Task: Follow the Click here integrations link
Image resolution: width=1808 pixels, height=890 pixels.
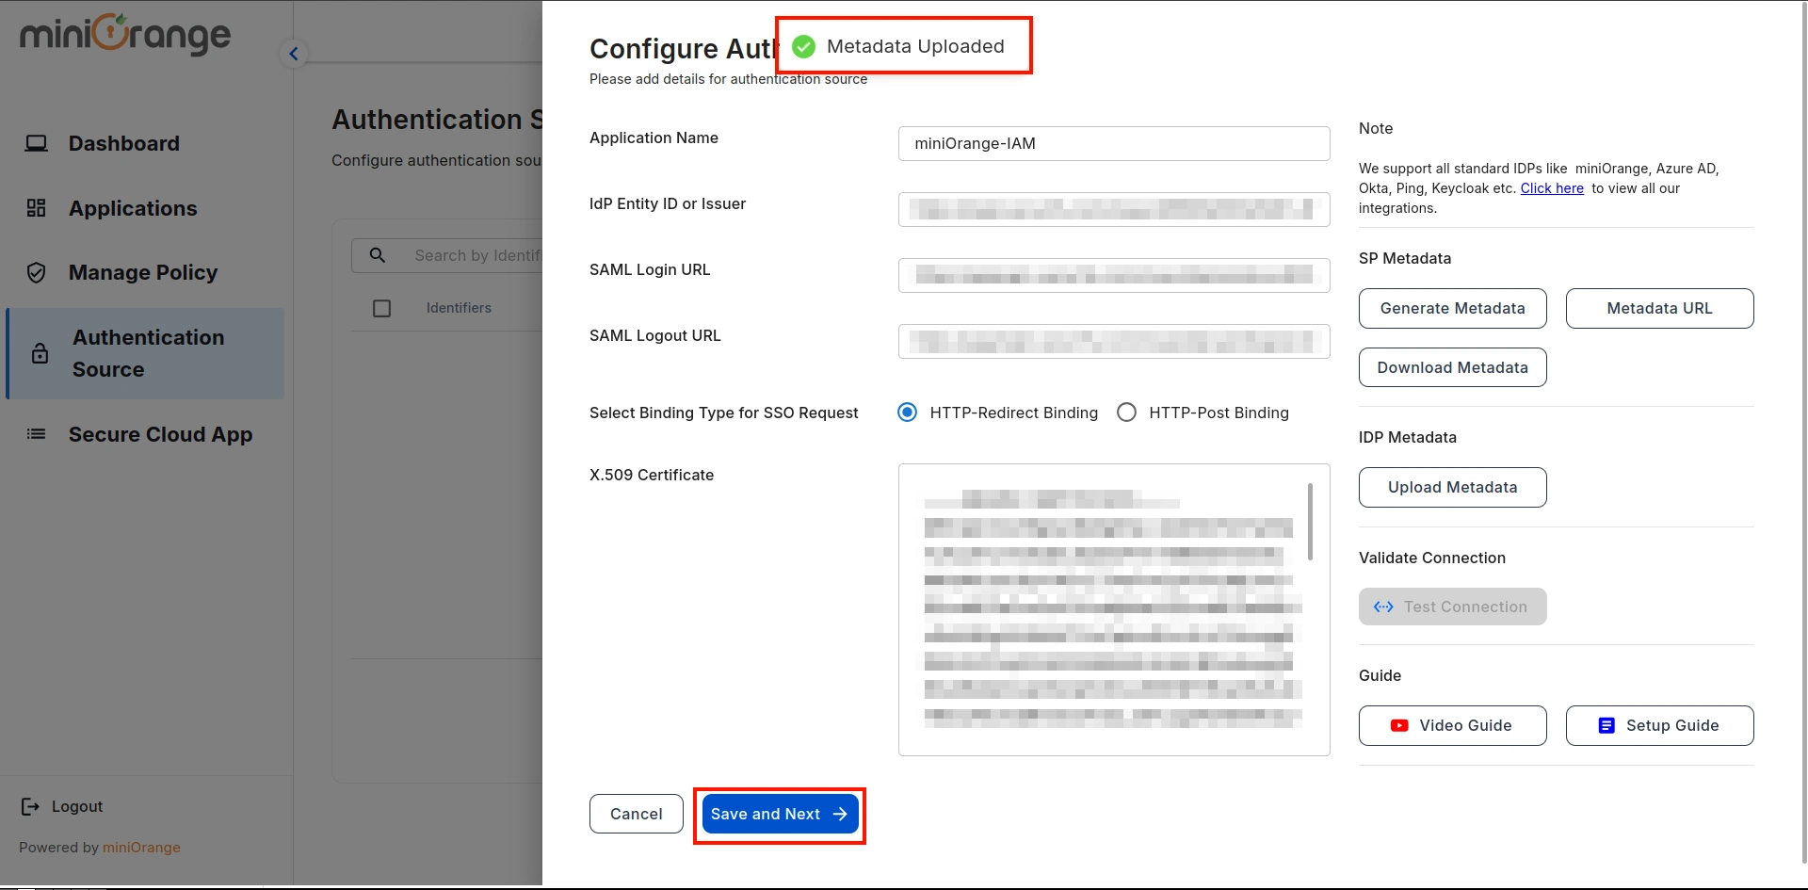Action: [1552, 188]
